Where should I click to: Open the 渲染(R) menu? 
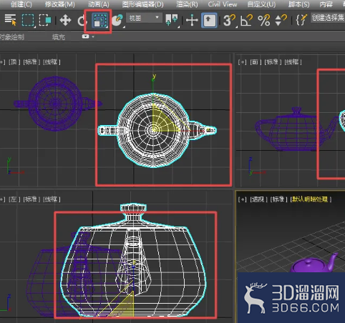coord(187,4)
